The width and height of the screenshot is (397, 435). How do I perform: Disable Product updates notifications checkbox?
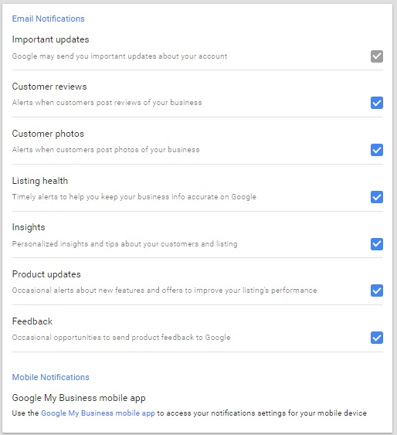click(x=377, y=291)
